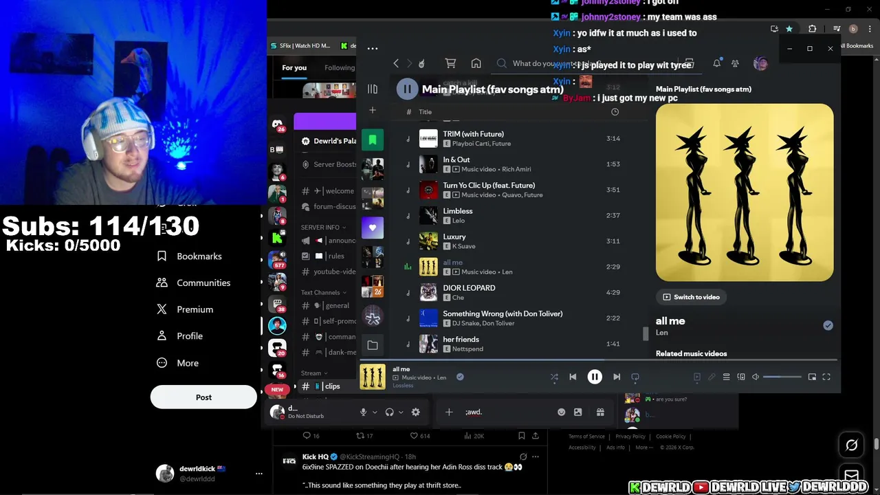Image resolution: width=880 pixels, height=495 pixels.
Task: Collapse Your Library icon
Action: tap(372, 89)
